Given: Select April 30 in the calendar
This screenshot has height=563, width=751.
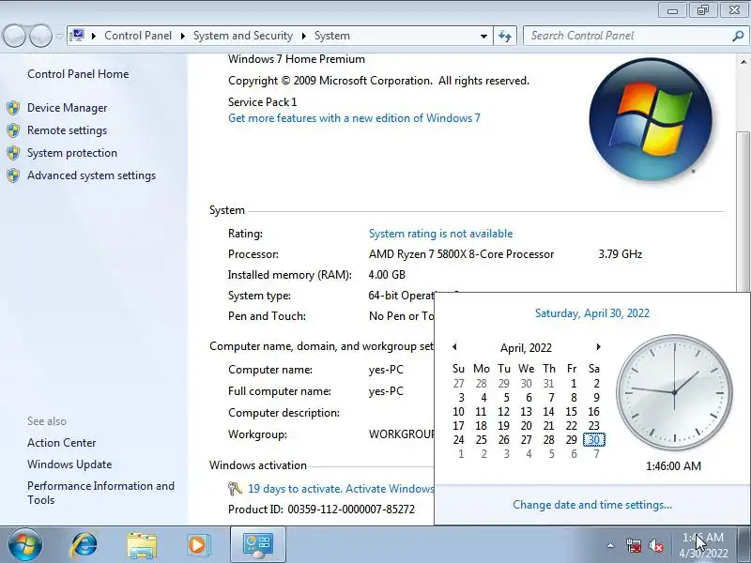Looking at the screenshot, I should coord(594,439).
